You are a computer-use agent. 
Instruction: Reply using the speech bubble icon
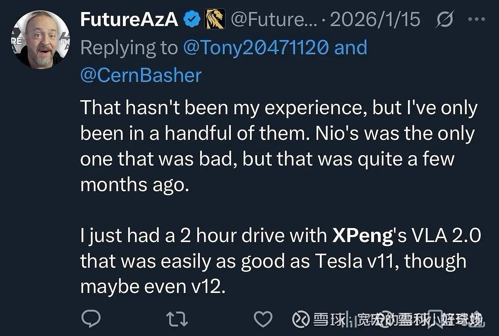pyautogui.click(x=91, y=319)
